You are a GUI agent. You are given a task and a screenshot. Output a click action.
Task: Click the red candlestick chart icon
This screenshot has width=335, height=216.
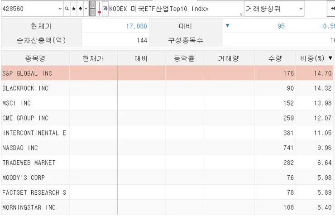(99, 9)
